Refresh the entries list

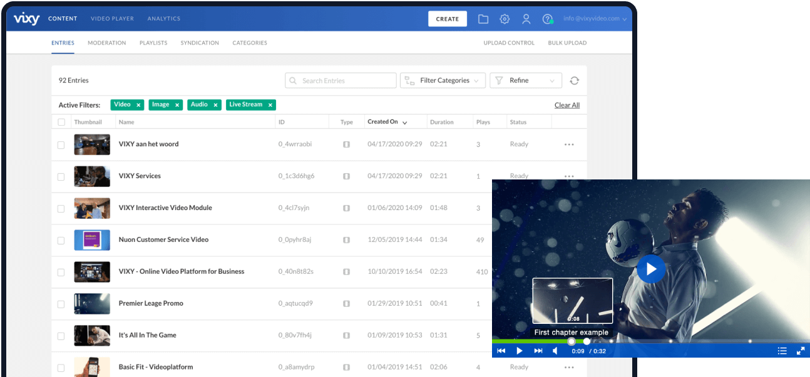(x=574, y=81)
